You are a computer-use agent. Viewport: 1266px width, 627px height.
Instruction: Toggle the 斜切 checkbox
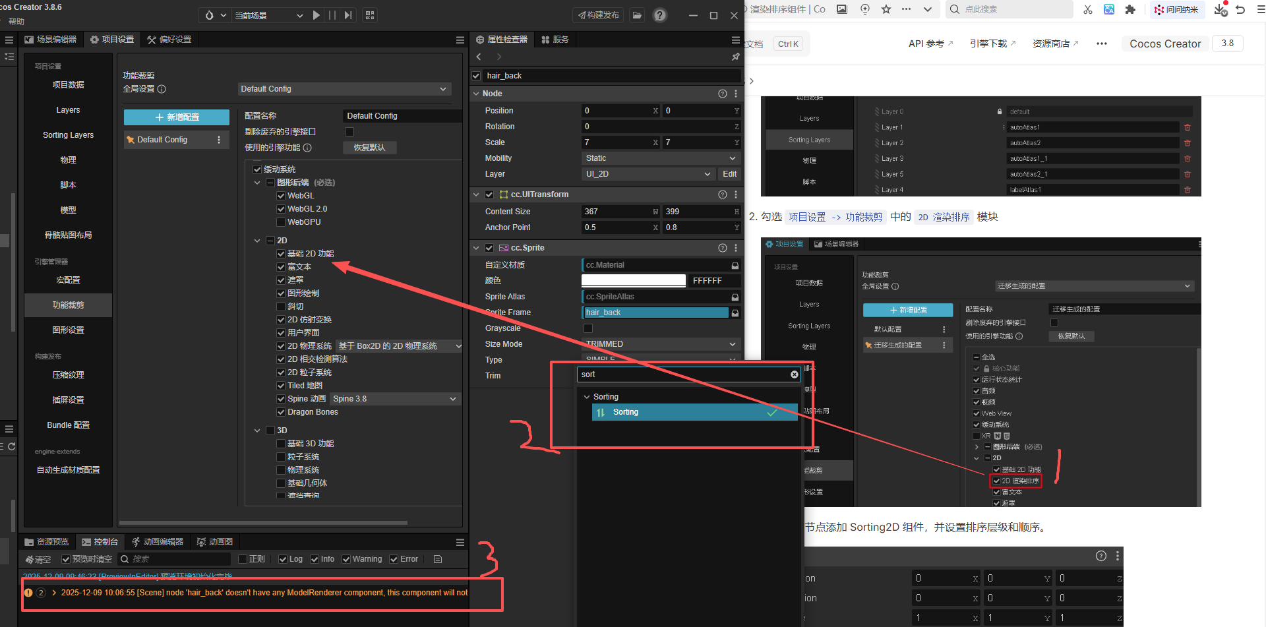tap(281, 307)
